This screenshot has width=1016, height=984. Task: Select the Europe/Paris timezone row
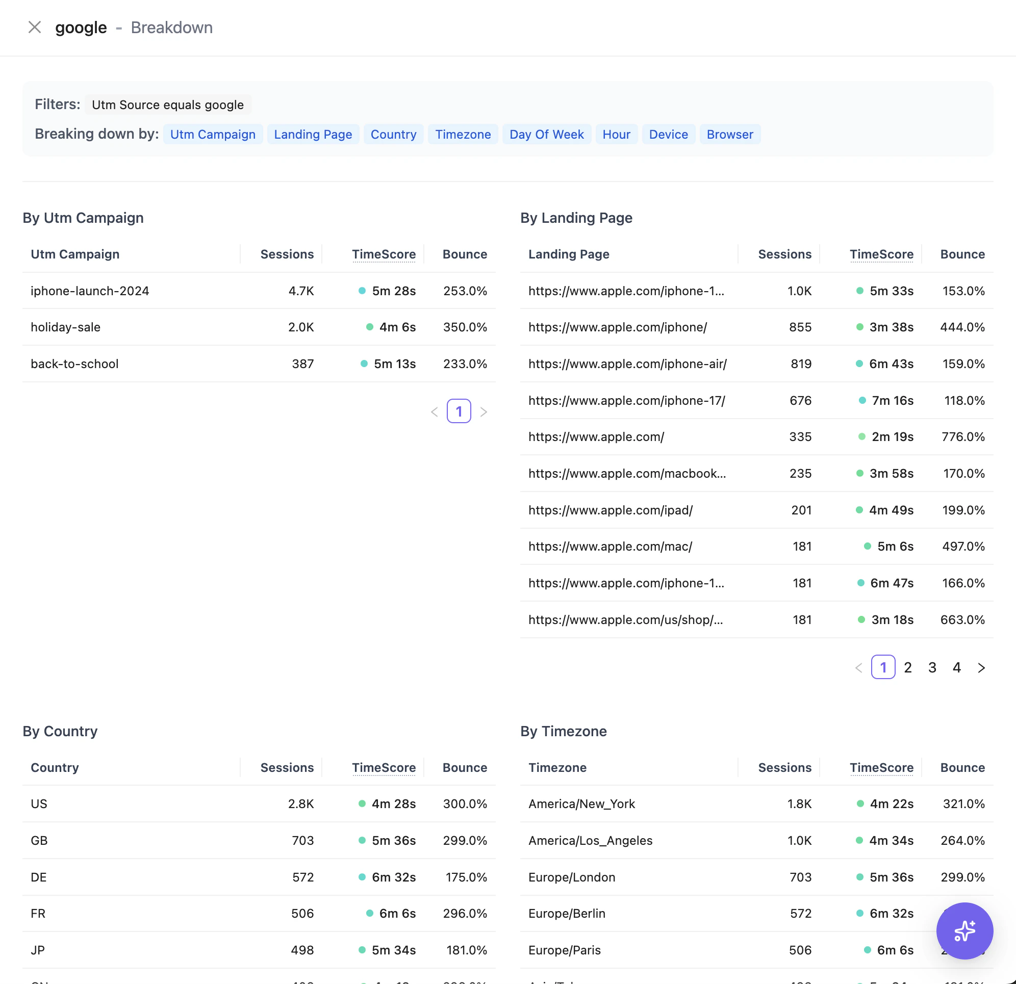tap(756, 950)
